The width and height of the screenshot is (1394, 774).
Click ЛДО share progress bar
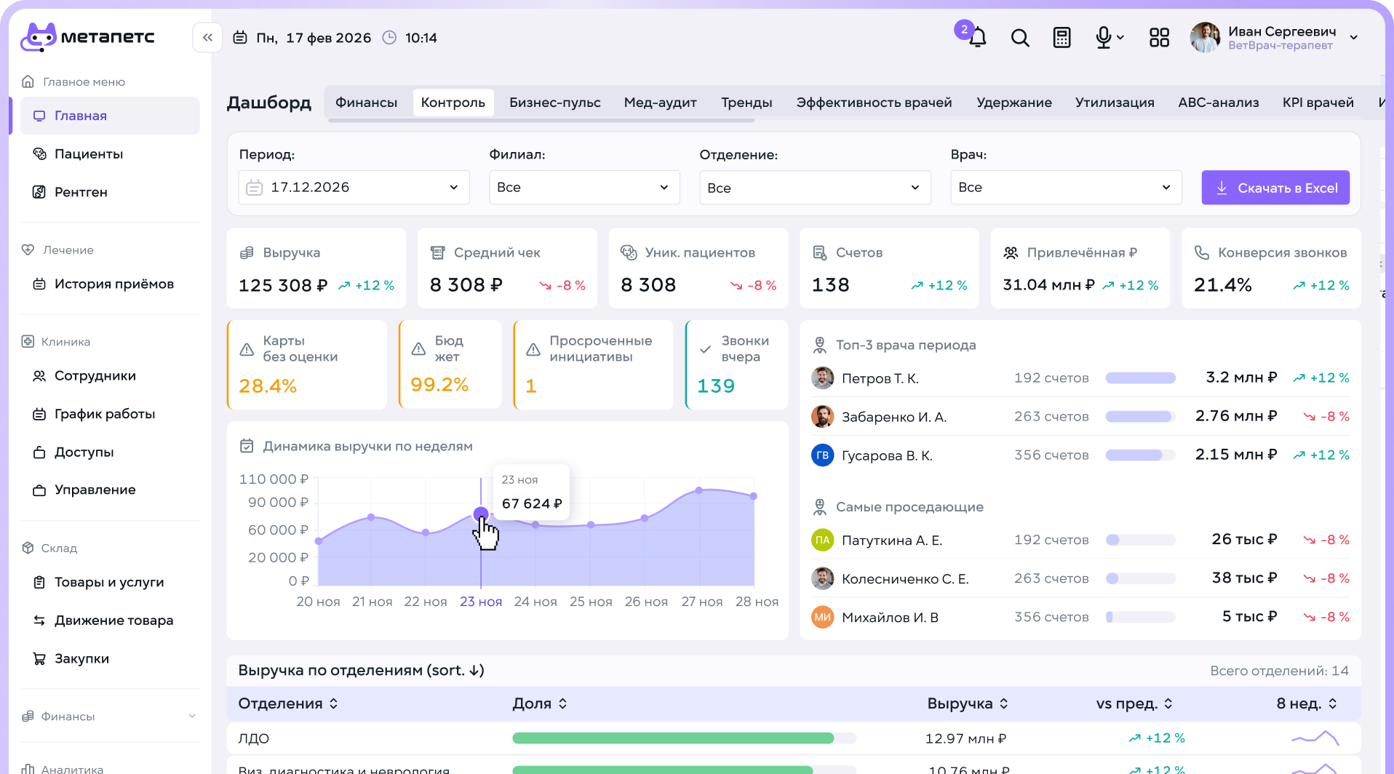click(684, 738)
